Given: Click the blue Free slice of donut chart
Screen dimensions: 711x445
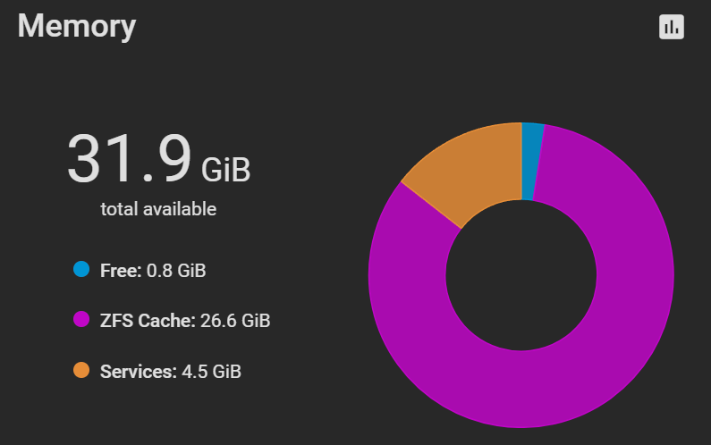Looking at the screenshot, I should tap(531, 161).
